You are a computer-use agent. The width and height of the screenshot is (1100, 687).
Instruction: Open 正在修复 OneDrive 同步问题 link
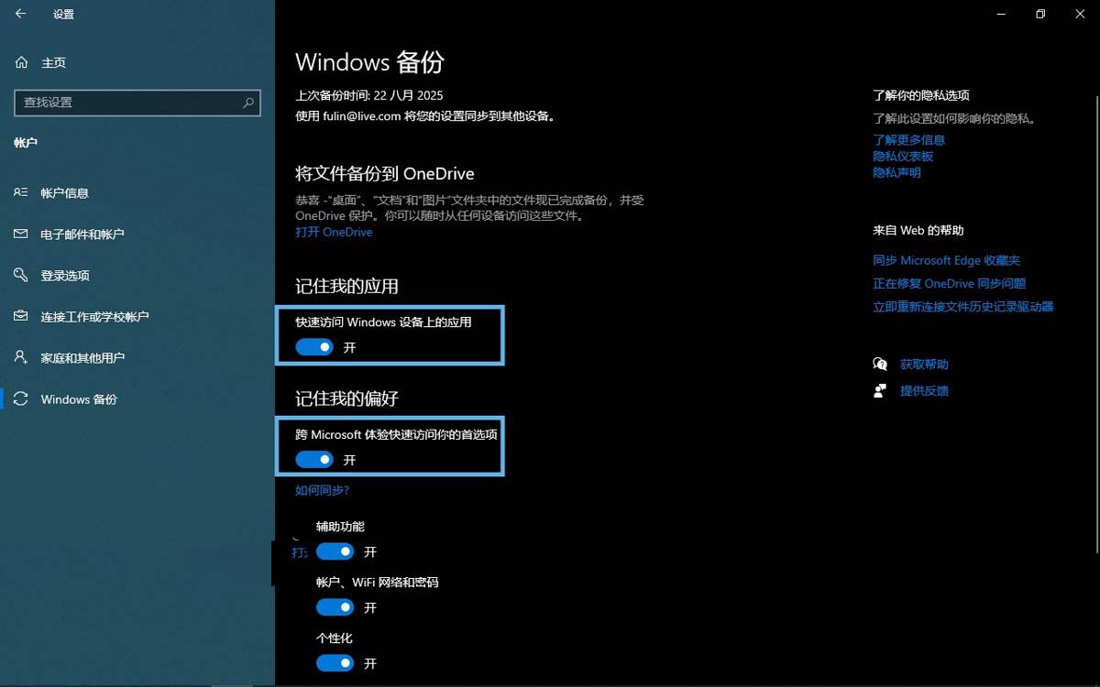tap(949, 283)
